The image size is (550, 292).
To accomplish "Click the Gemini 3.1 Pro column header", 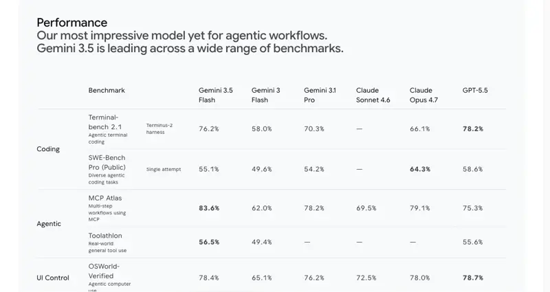I will 320,95.
